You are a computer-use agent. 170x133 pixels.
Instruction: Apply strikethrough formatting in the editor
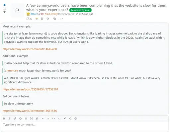click(37, 118)
